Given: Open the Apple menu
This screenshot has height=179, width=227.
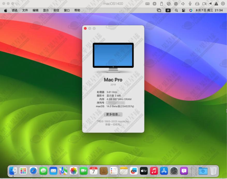Looking at the screenshot, I should [x=5, y=10].
